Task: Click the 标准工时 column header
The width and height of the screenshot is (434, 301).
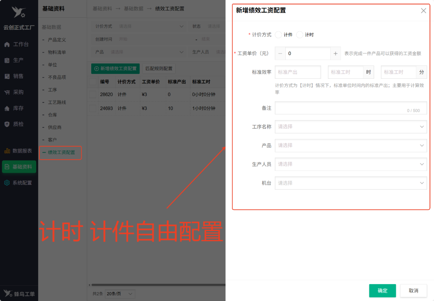Action: pos(201,82)
